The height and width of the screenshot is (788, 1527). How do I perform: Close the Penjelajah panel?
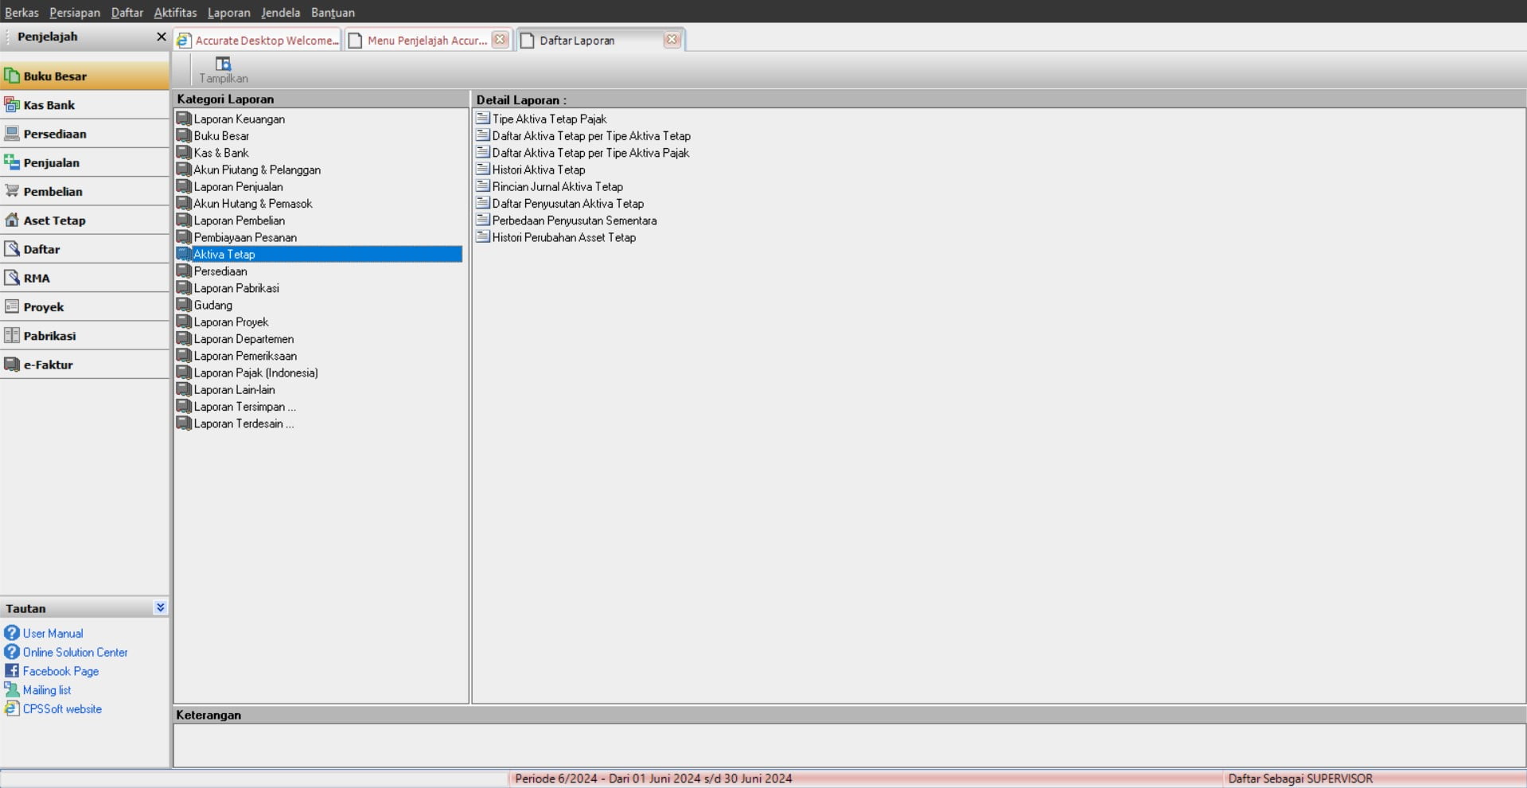pyautogui.click(x=161, y=37)
